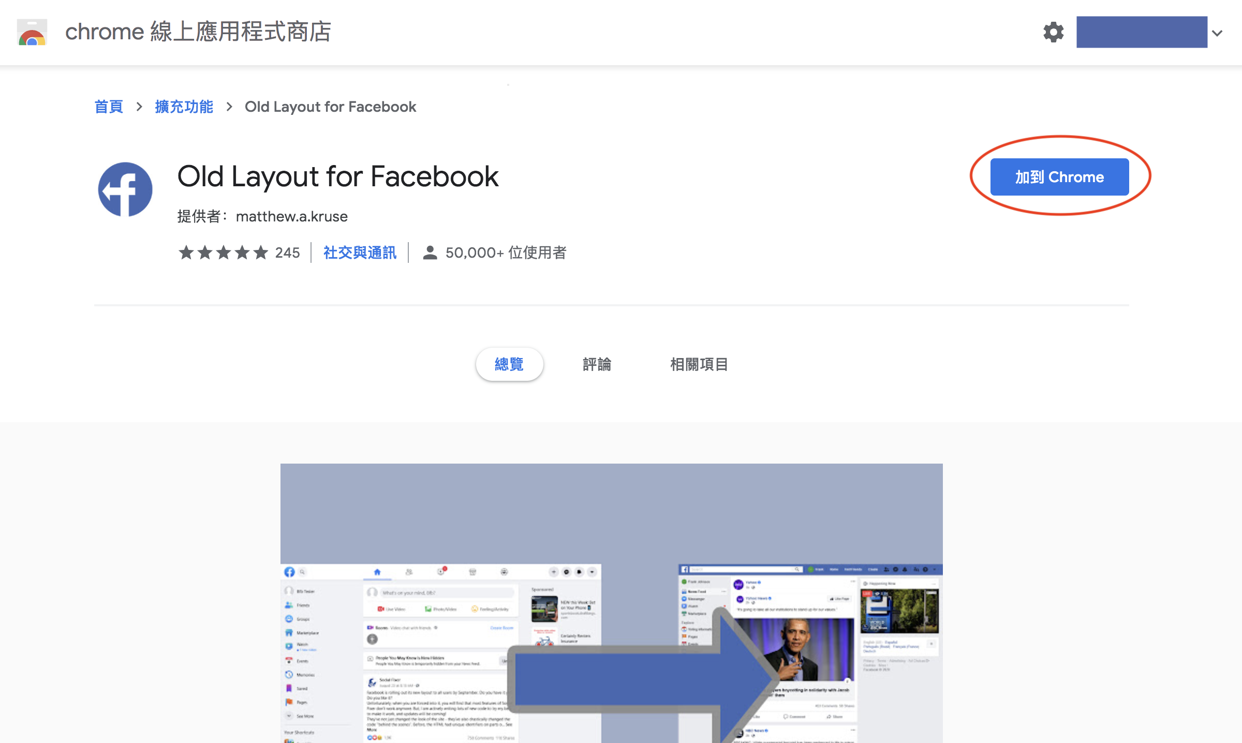Click the chrome 線上應用程式商店 header title
The width and height of the screenshot is (1242, 743).
[198, 32]
